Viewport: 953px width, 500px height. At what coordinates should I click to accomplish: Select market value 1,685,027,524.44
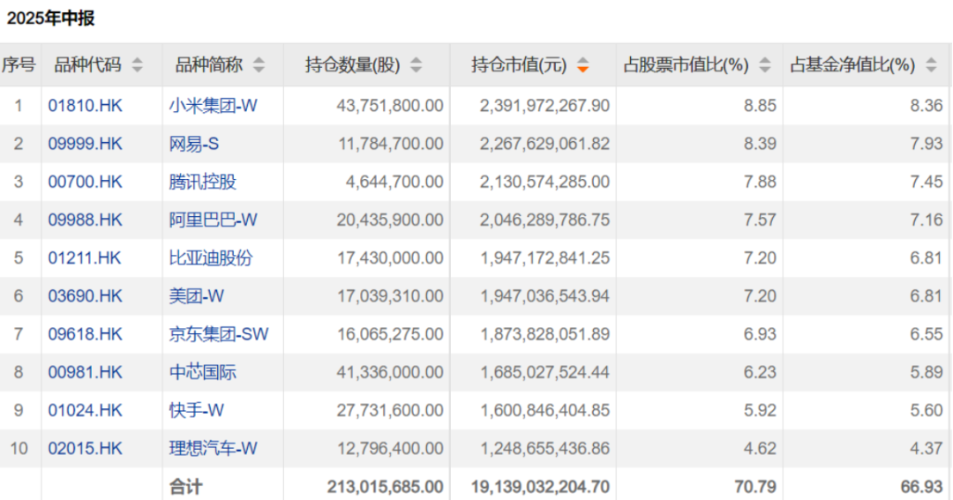click(x=545, y=372)
